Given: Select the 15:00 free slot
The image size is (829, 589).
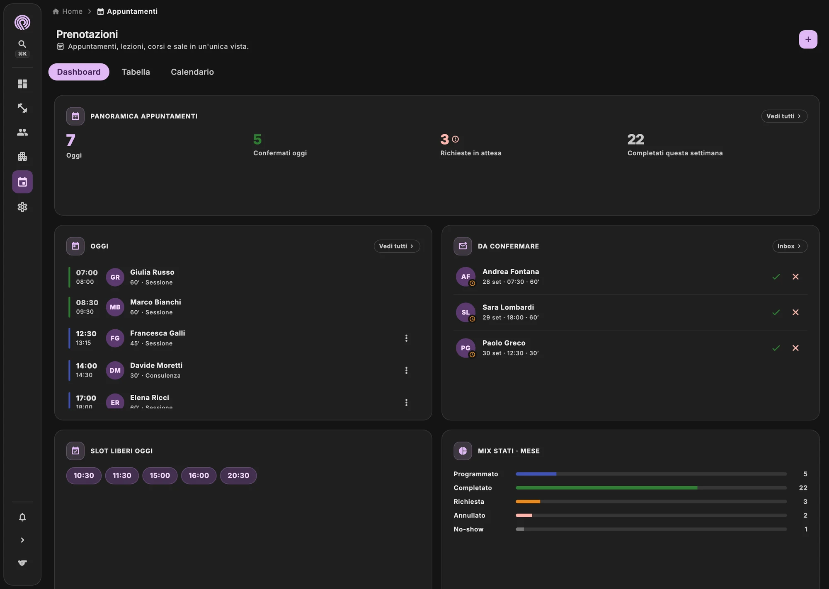Looking at the screenshot, I should (x=160, y=476).
